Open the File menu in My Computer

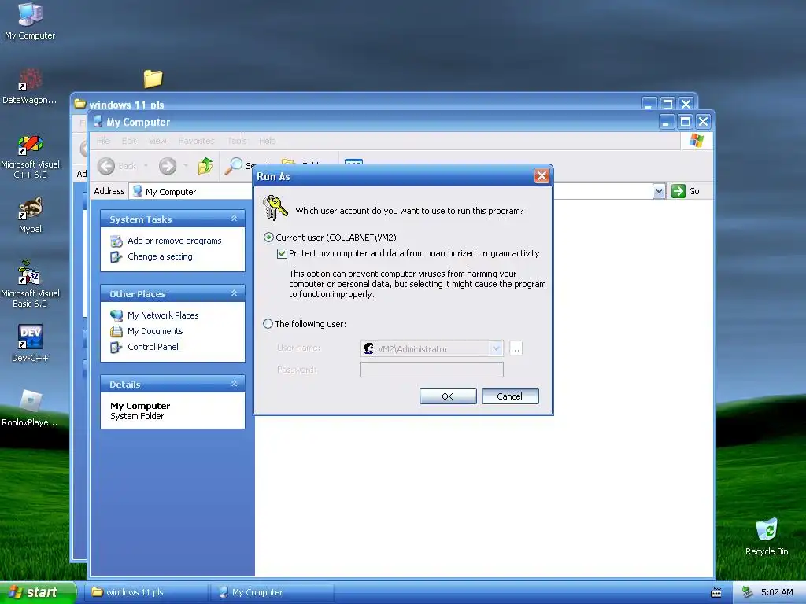[x=103, y=141]
